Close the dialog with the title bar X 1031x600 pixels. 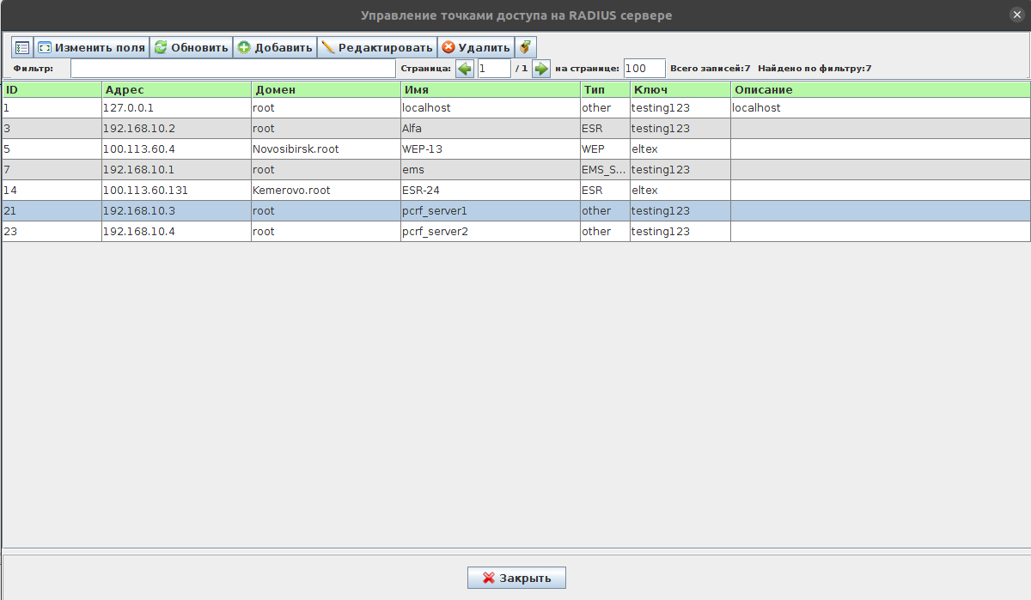[x=1017, y=15]
